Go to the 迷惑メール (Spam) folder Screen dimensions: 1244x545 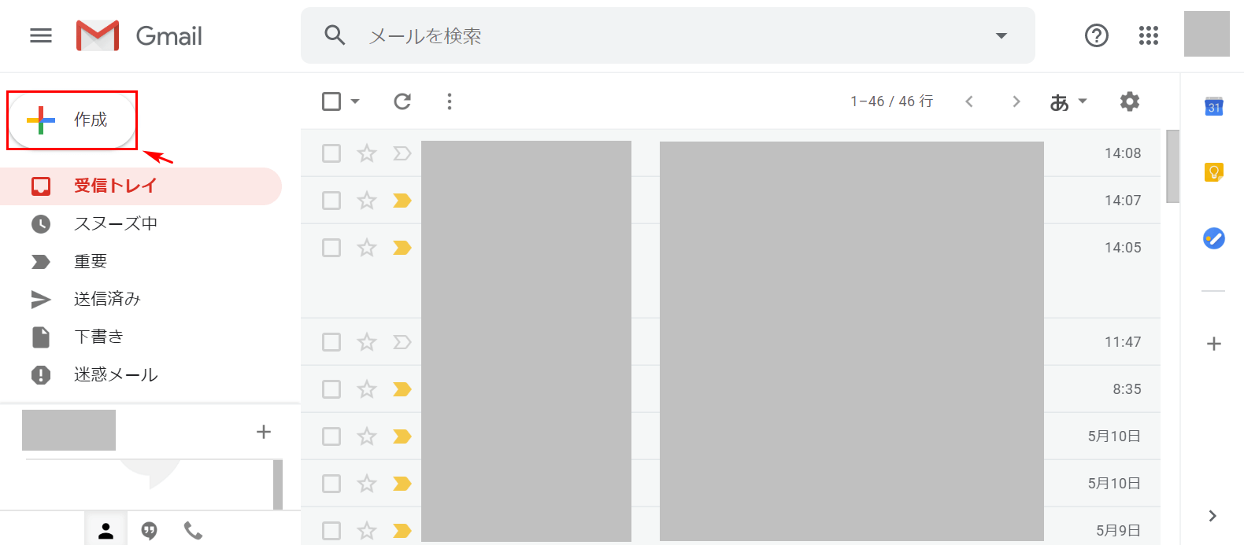click(116, 374)
